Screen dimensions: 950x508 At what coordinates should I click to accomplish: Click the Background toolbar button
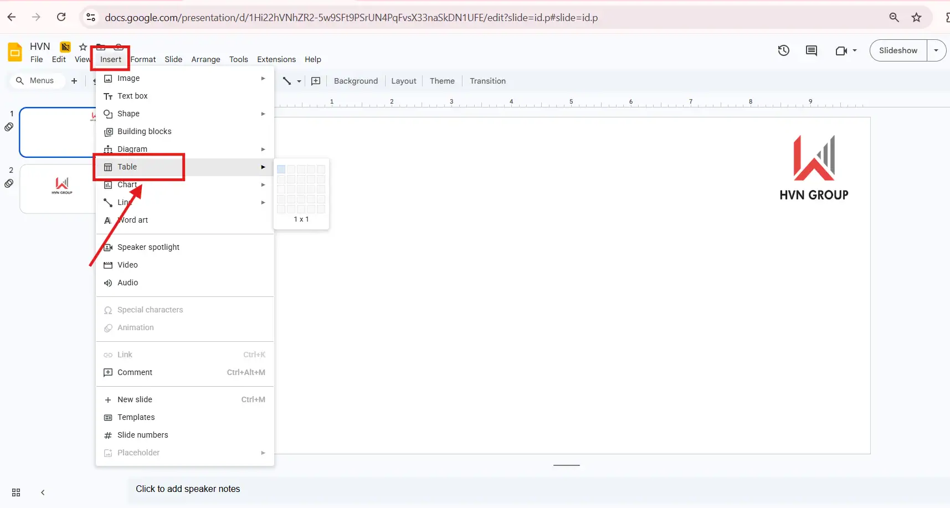pyautogui.click(x=356, y=81)
